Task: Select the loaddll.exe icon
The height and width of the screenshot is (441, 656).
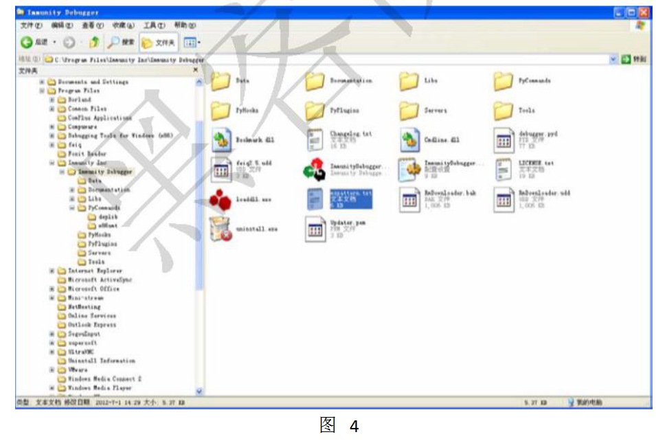Action: [220, 200]
